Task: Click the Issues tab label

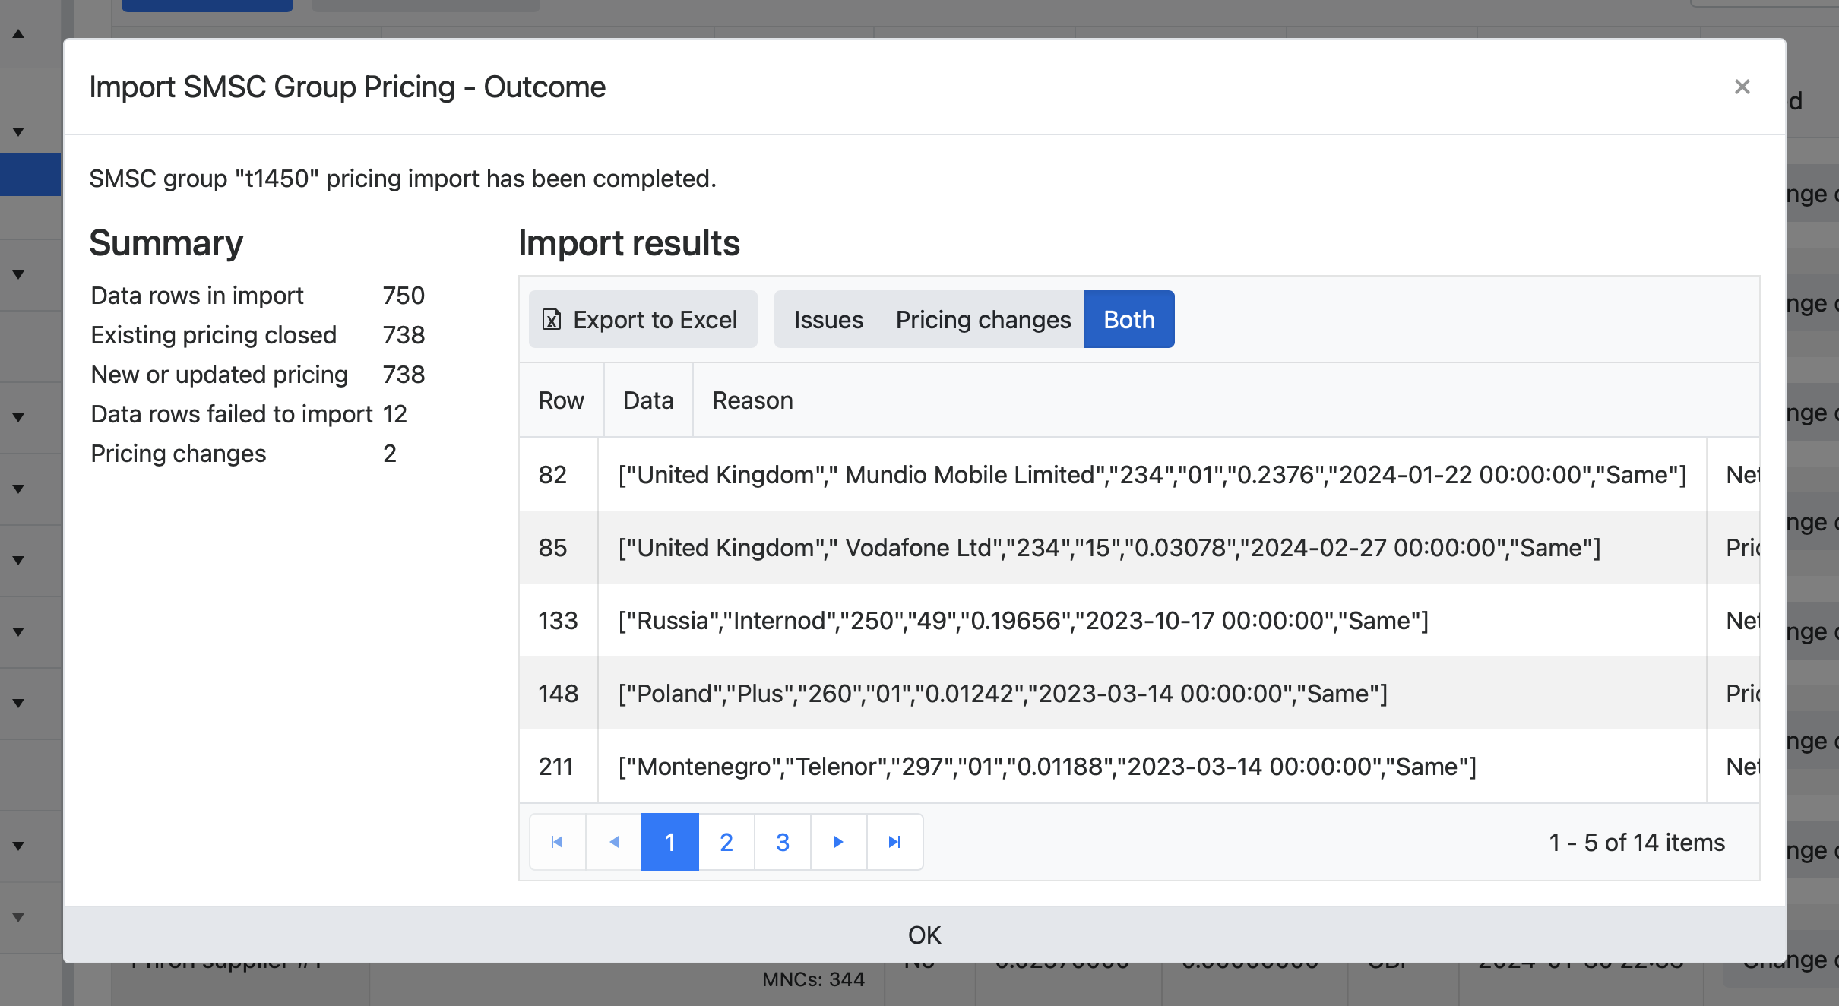Action: 828,318
